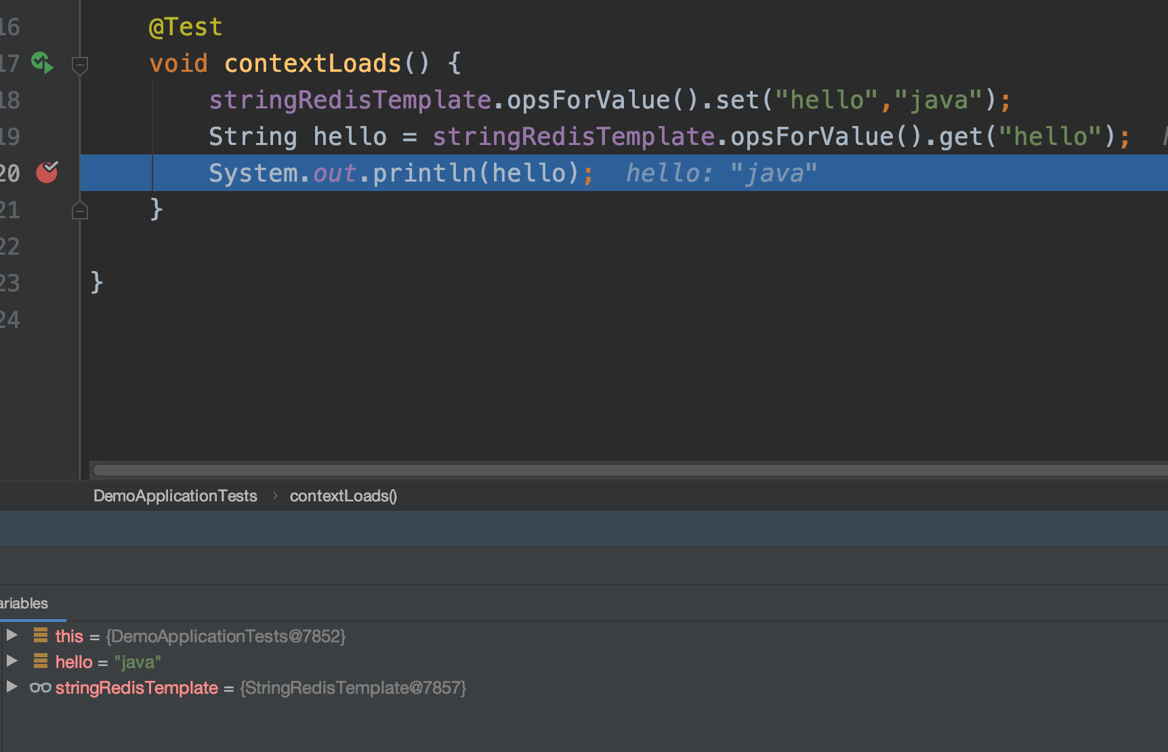1168x752 pixels.
Task: Select DemoApplicationTests in the breadcrumb
Action: [x=175, y=496]
